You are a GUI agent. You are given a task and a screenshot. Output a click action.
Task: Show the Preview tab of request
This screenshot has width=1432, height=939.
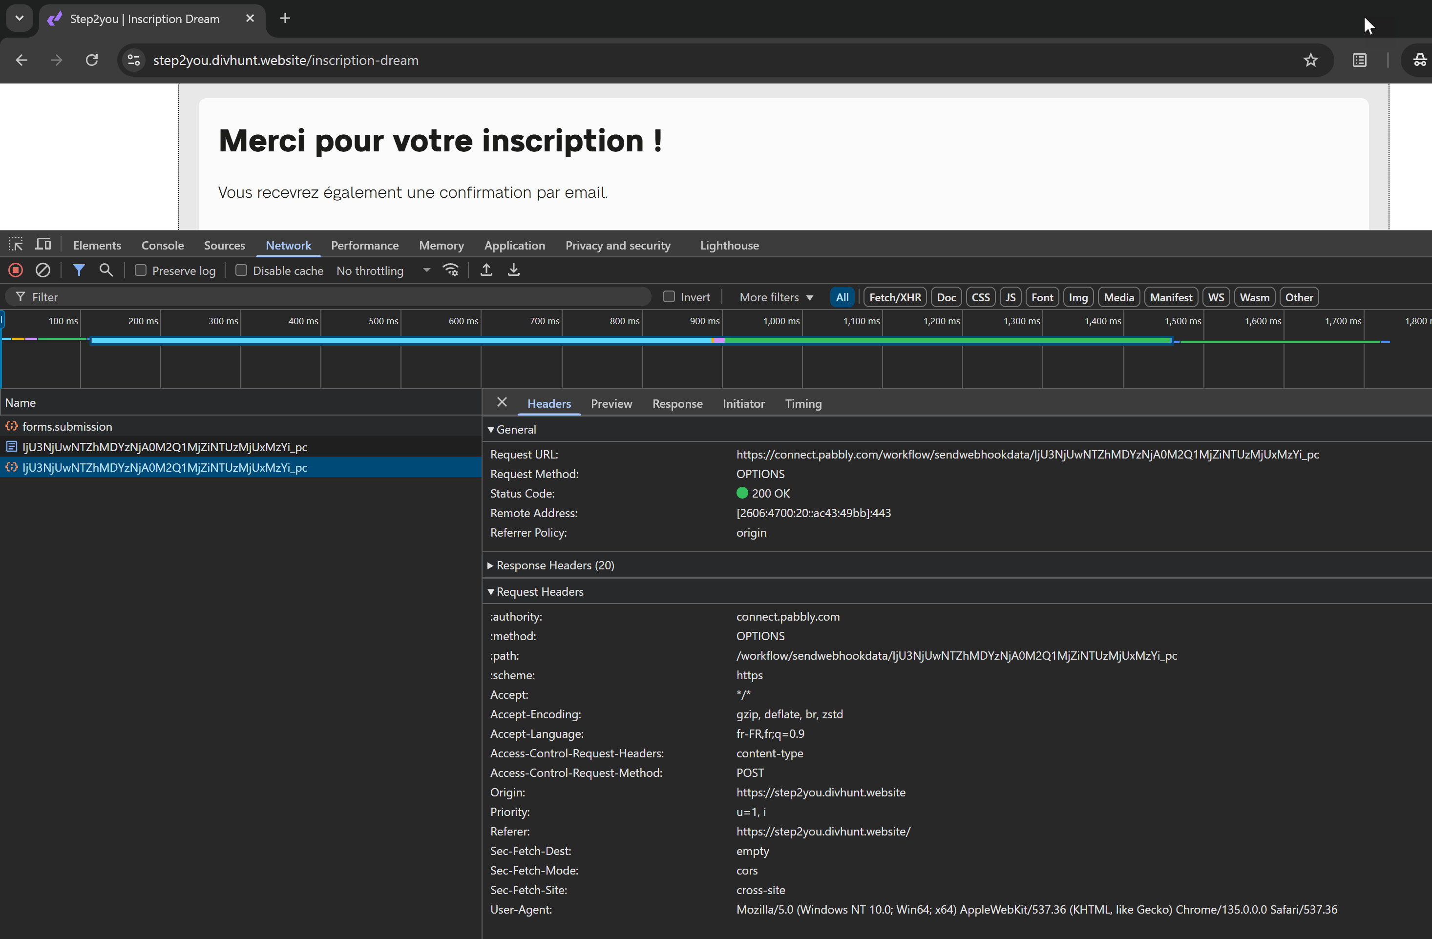(611, 404)
